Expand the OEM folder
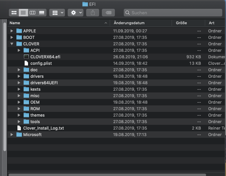This screenshot has width=226, height=176. pos(19,102)
